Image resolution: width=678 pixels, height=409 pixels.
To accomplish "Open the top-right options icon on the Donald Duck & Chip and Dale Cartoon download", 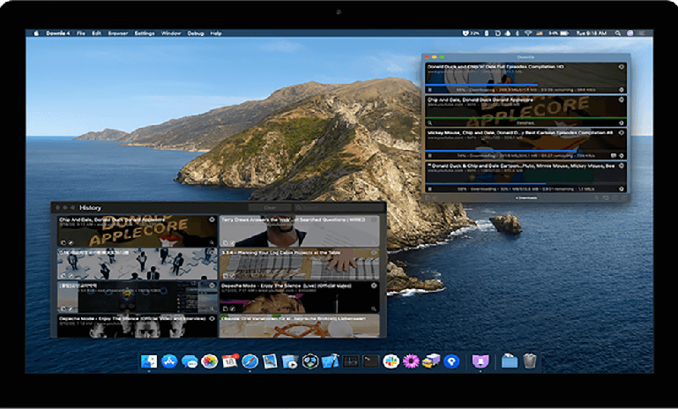I will [622, 166].
